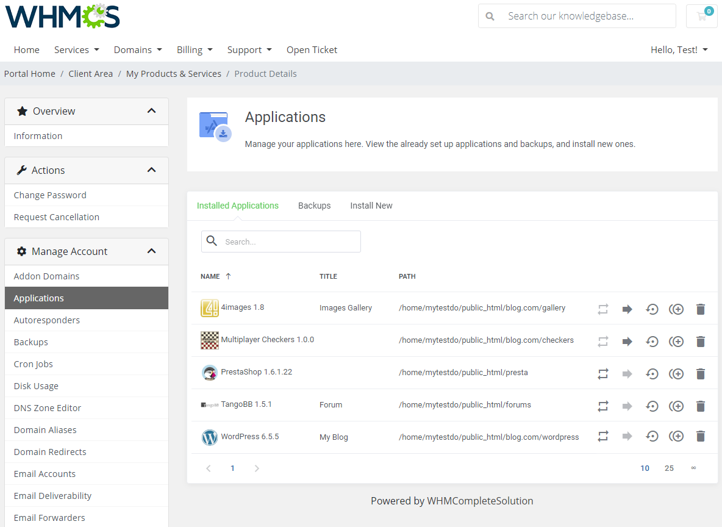Image resolution: width=722 pixels, height=527 pixels.
Task: Go to page 1 of installed applications
Action: [x=232, y=468]
